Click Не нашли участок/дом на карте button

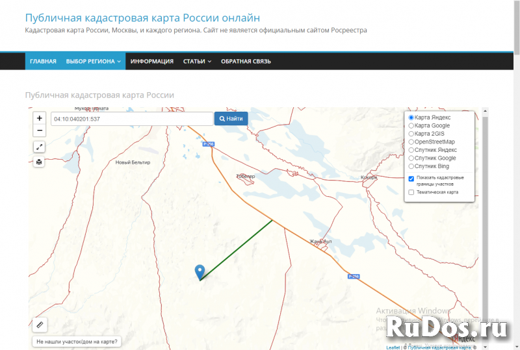pos(77,342)
